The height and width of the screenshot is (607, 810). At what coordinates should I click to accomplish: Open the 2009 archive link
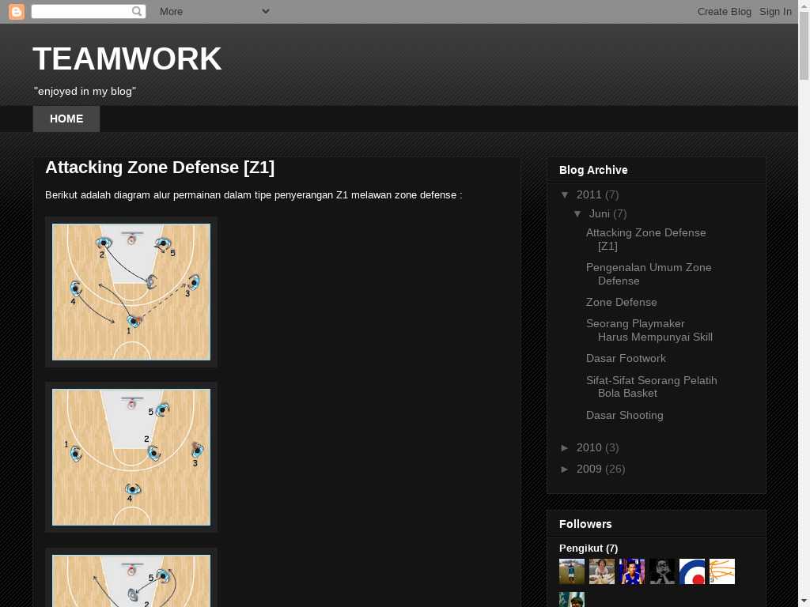(x=589, y=469)
